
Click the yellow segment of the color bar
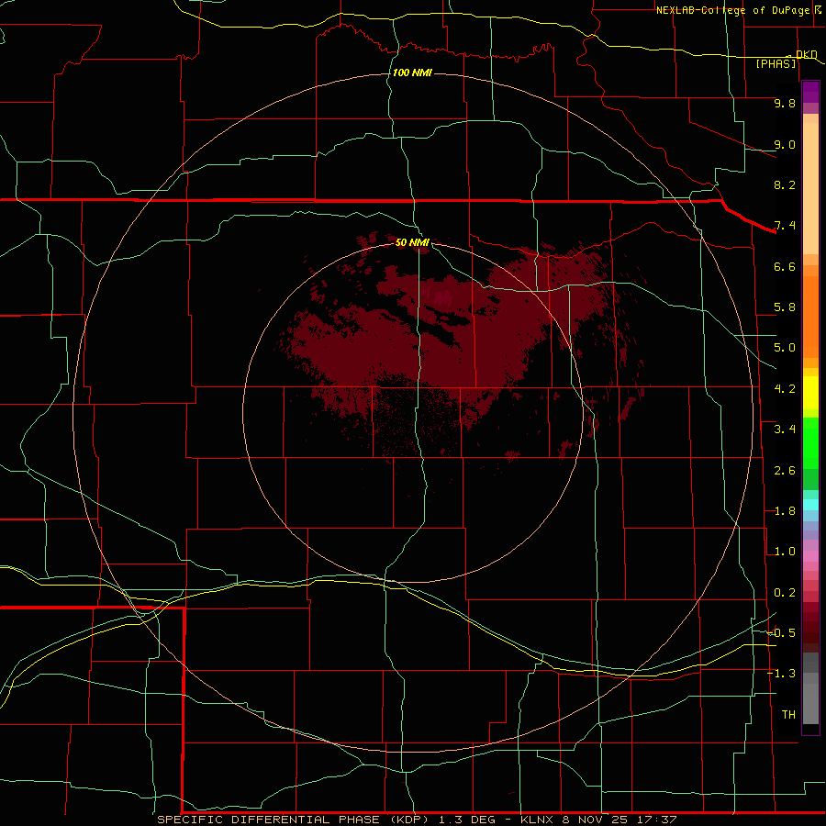pos(810,393)
